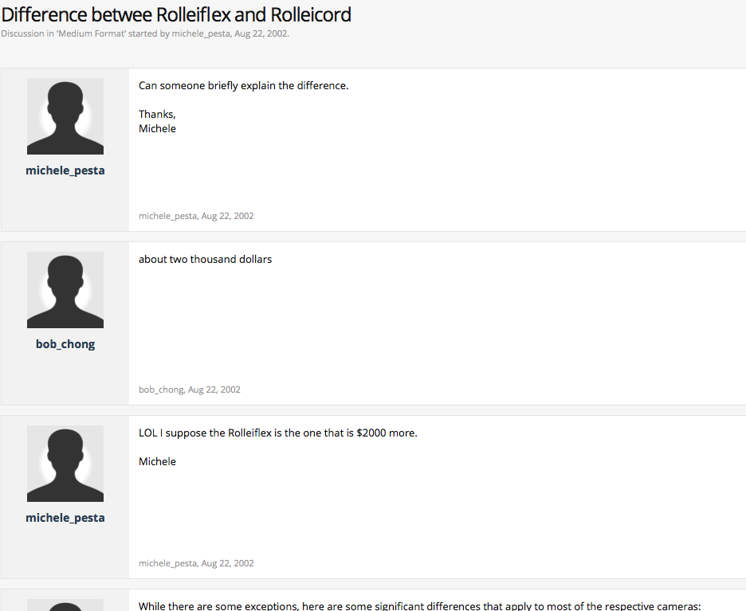Click the 'LOL I suppose the Rolleiflex' text

(x=277, y=433)
